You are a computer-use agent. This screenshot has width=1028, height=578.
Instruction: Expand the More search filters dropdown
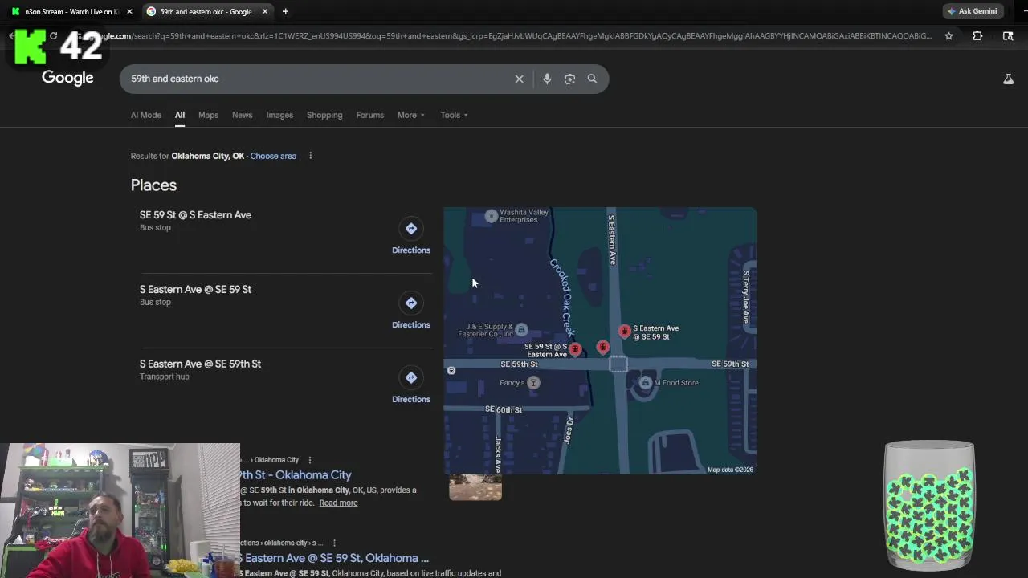410,115
